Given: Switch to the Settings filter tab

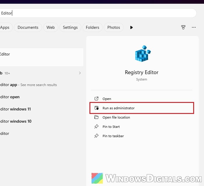Looking at the screenshot, I should [x=70, y=27].
